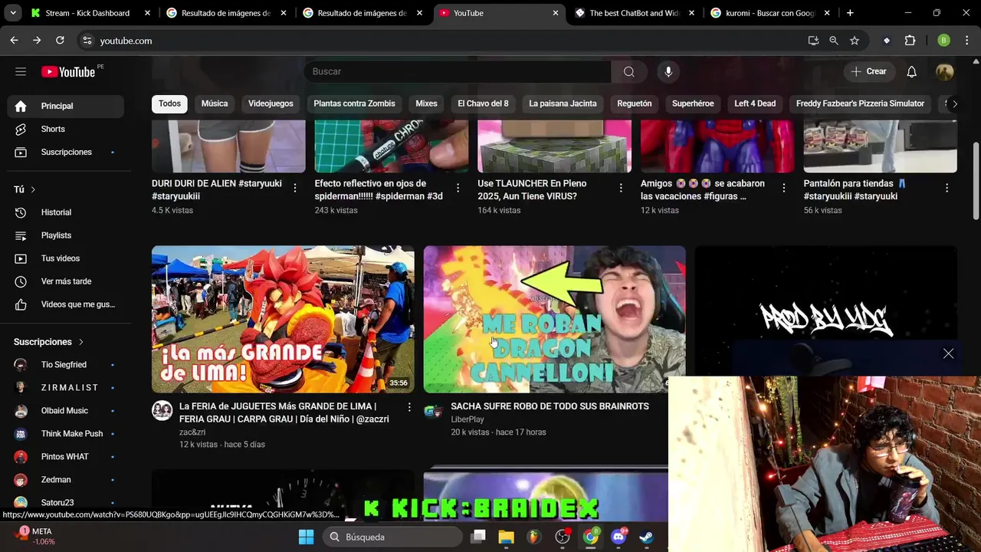The height and width of the screenshot is (552, 981).
Task: Reload the page in Chrome
Action: tap(60, 41)
